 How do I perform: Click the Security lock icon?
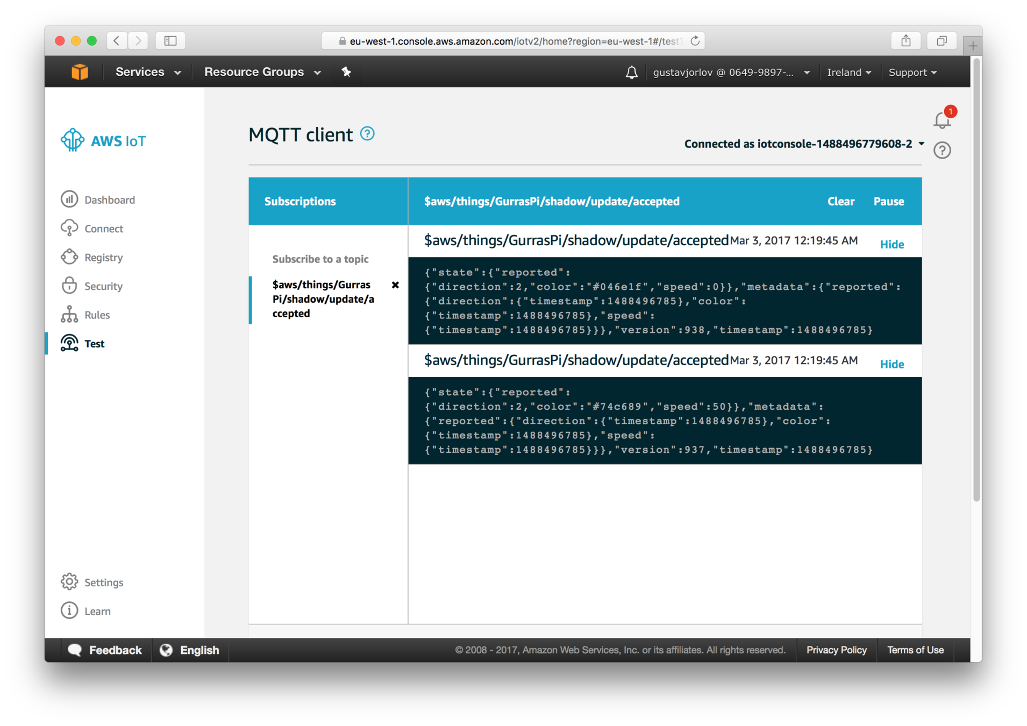tap(69, 286)
